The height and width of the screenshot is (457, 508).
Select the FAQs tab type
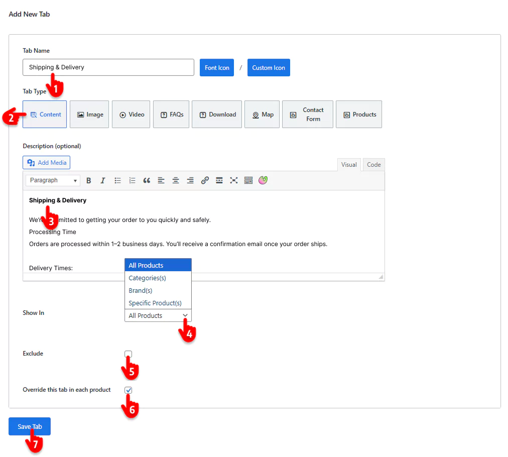point(171,115)
